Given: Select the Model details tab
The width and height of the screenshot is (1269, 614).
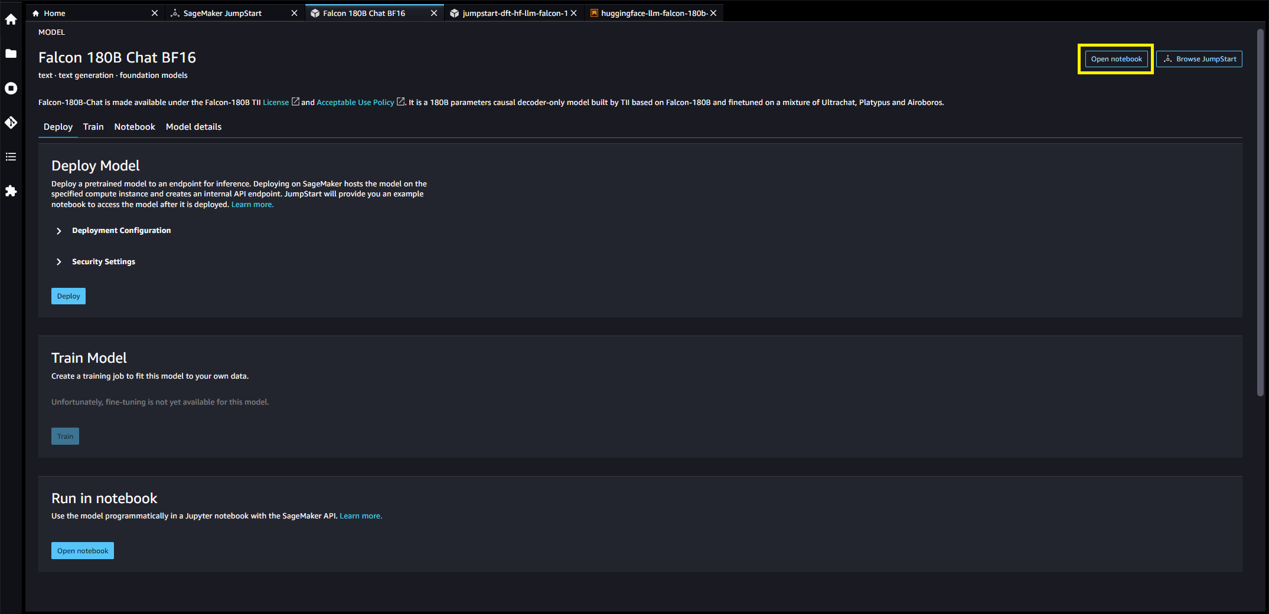Looking at the screenshot, I should coord(194,127).
